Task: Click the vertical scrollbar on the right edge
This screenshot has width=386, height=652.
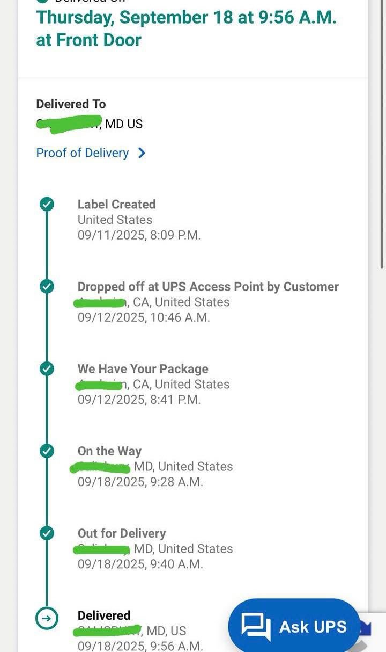Action: click(382, 134)
